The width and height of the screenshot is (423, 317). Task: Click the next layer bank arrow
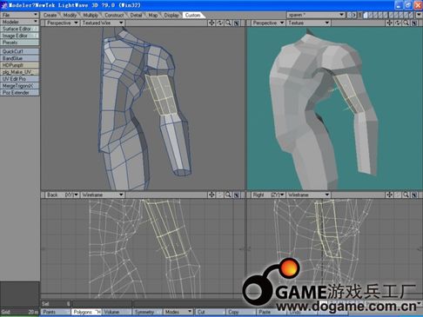coord(354,15)
